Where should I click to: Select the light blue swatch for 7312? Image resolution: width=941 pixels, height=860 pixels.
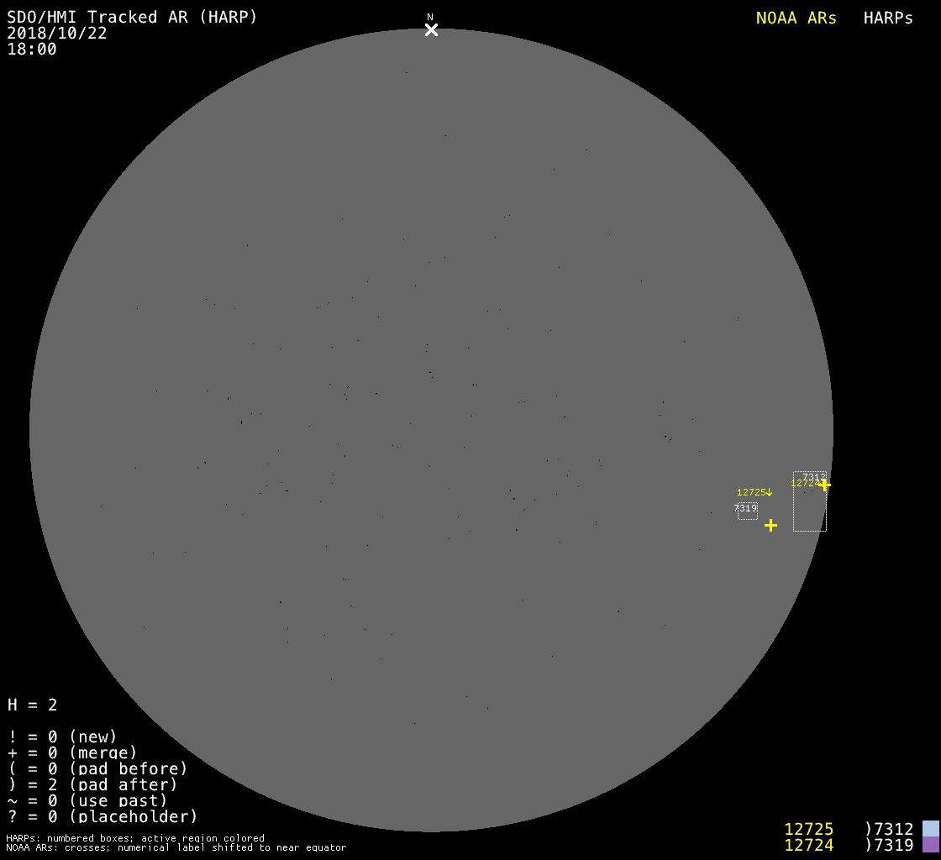pyautogui.click(x=930, y=829)
